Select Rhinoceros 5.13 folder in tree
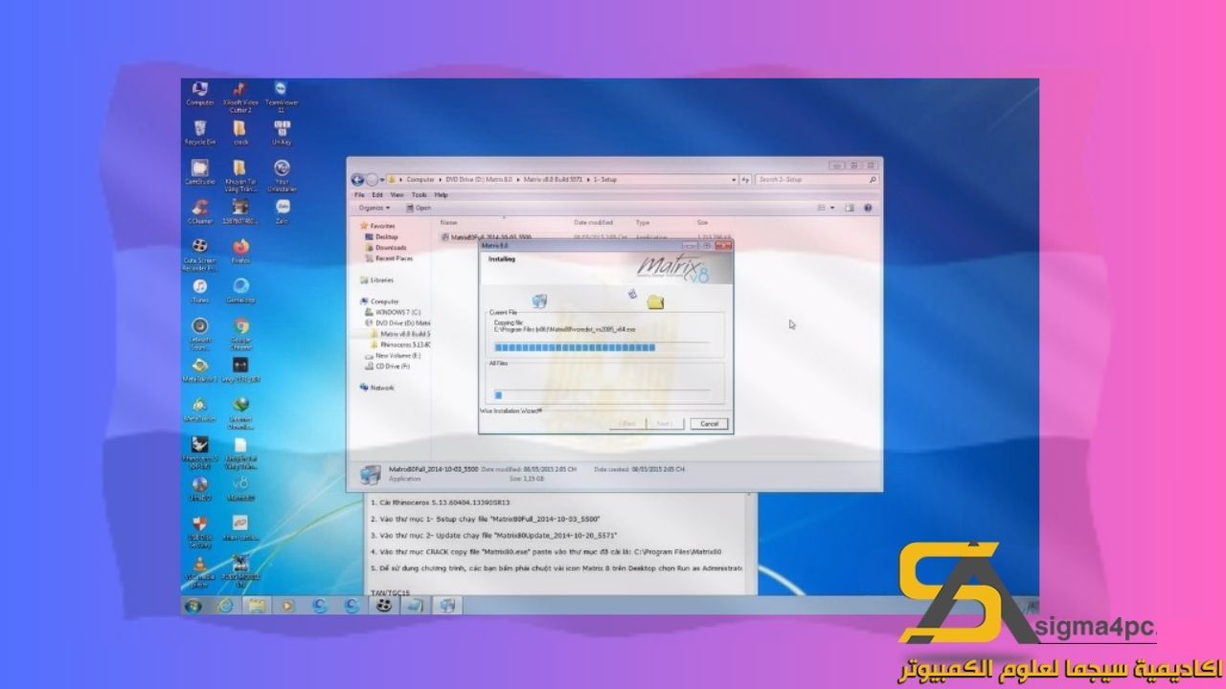This screenshot has width=1226, height=689. point(402,344)
